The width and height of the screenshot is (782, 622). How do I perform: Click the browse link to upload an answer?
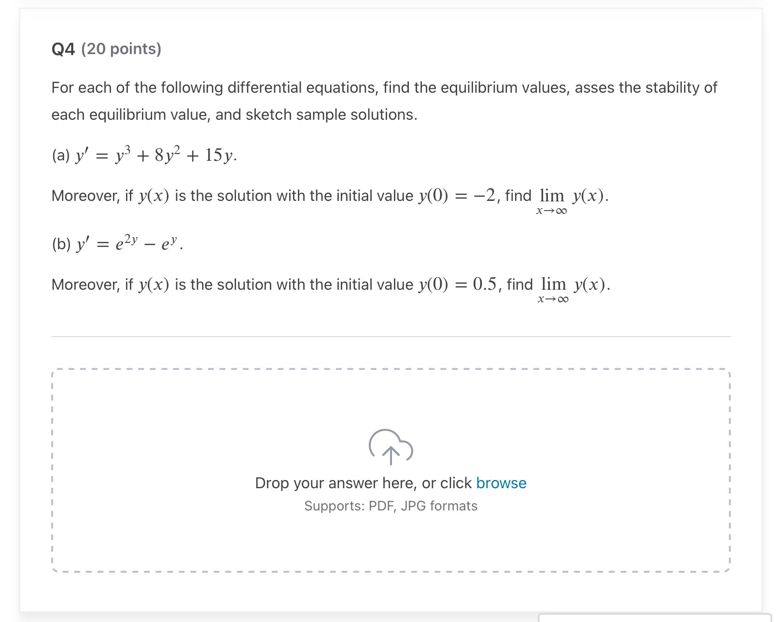501,482
